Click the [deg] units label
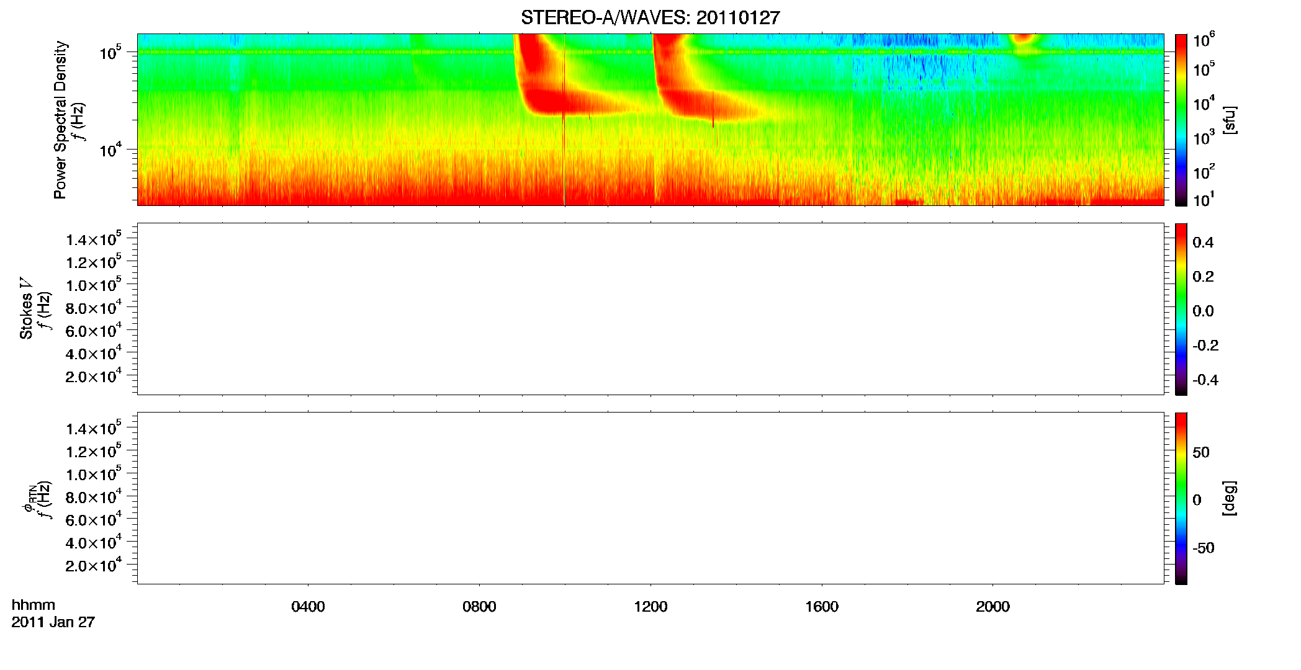 click(1229, 498)
